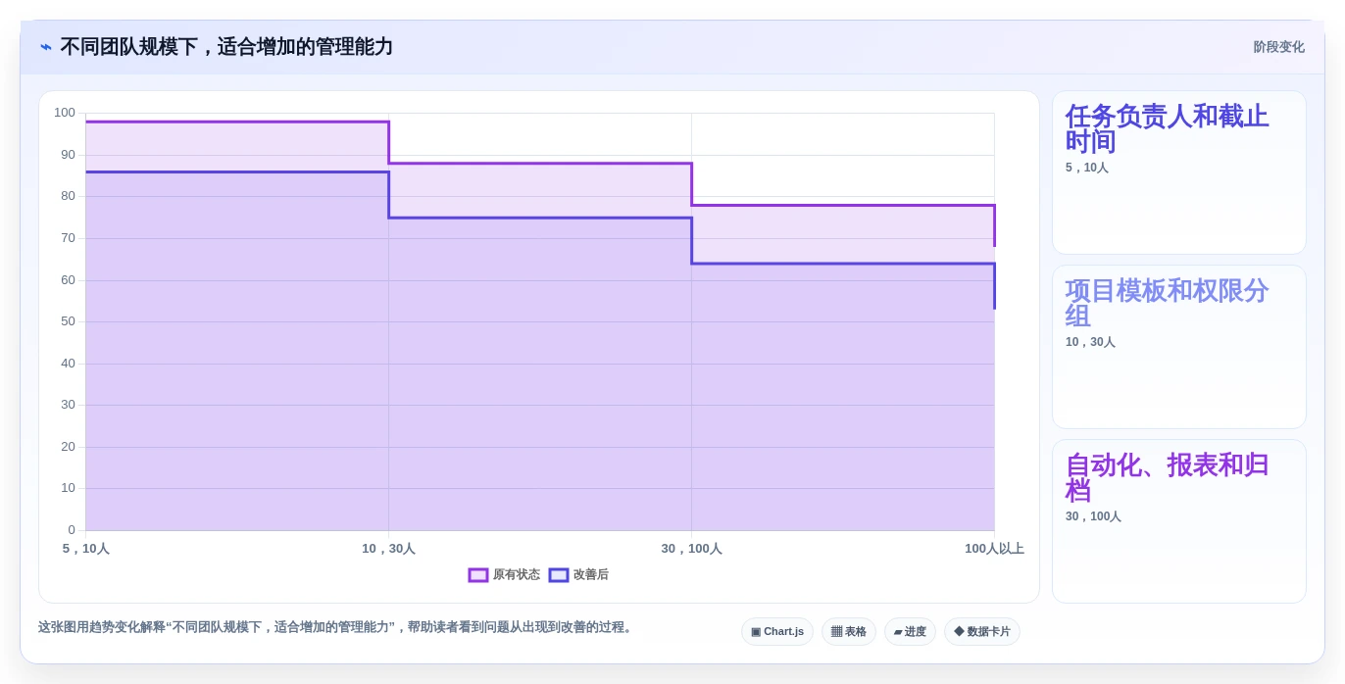Image resolution: width=1345 pixels, height=684 pixels.
Task: Click the y-axis value 50
Action: pyautogui.click(x=68, y=321)
